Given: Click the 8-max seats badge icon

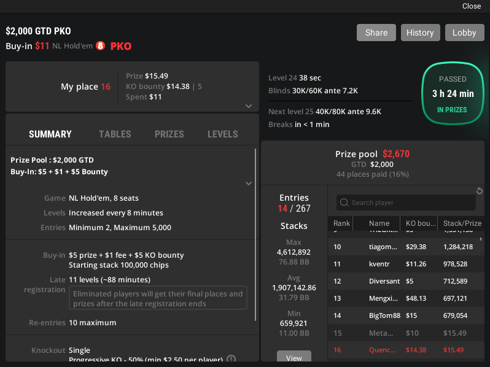Looking at the screenshot, I should 100,46.
